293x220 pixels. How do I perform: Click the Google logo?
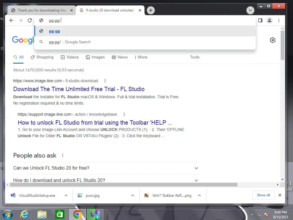coord(23,40)
